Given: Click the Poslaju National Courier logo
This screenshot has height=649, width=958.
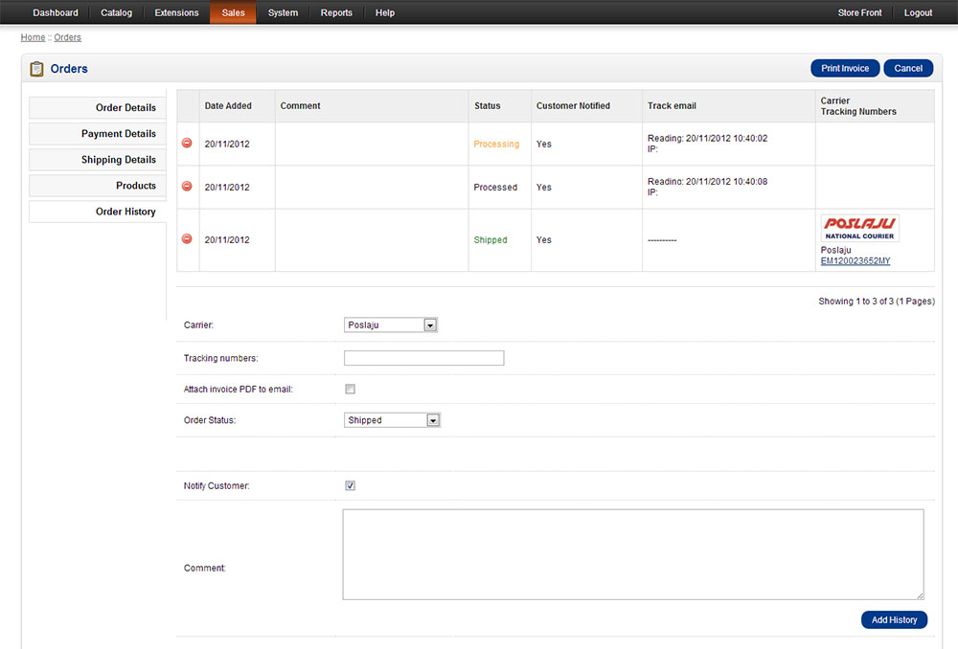Looking at the screenshot, I should [x=859, y=229].
